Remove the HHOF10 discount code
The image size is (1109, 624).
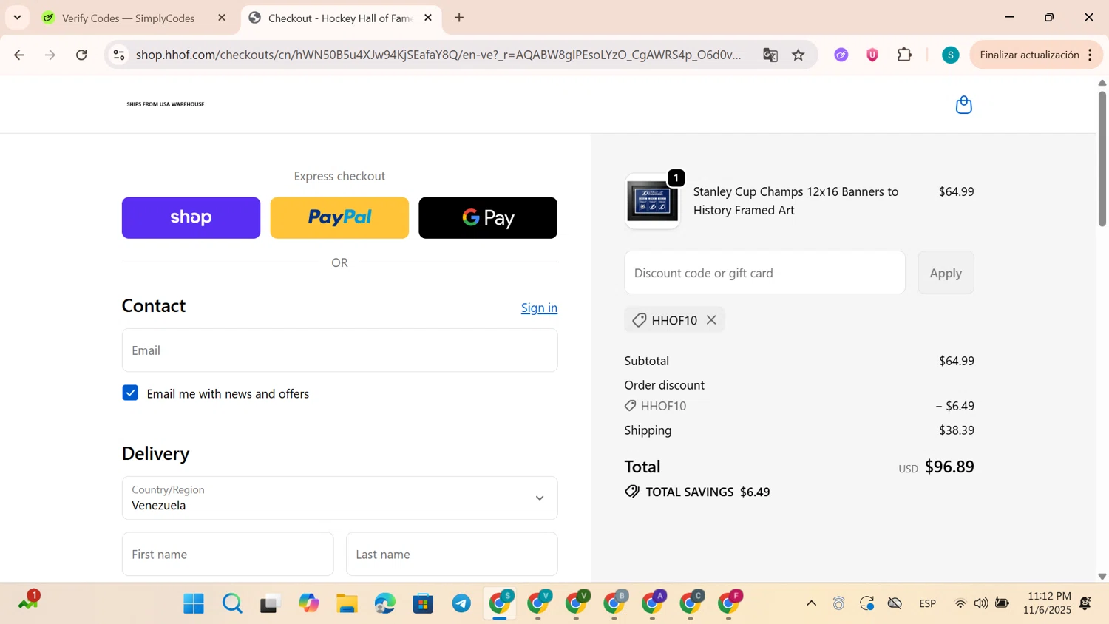point(711,320)
